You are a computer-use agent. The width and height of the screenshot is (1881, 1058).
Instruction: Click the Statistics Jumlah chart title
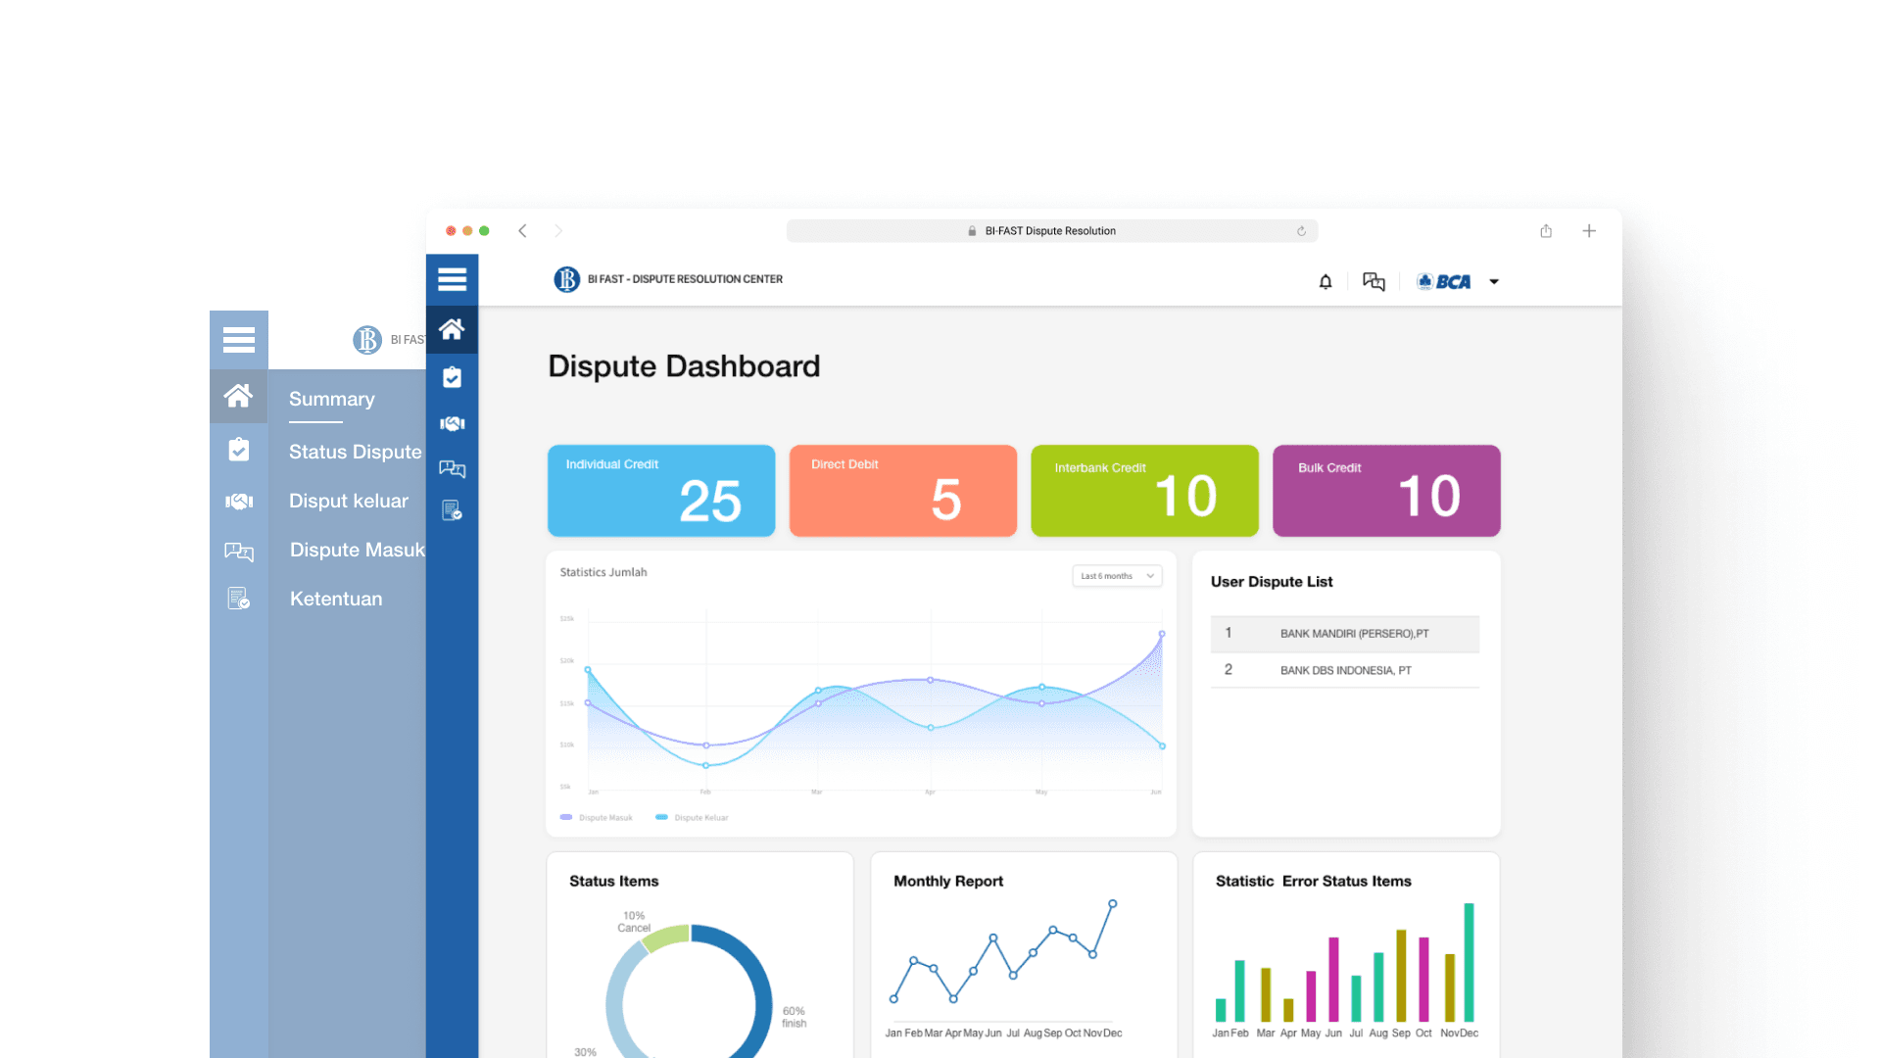603,572
